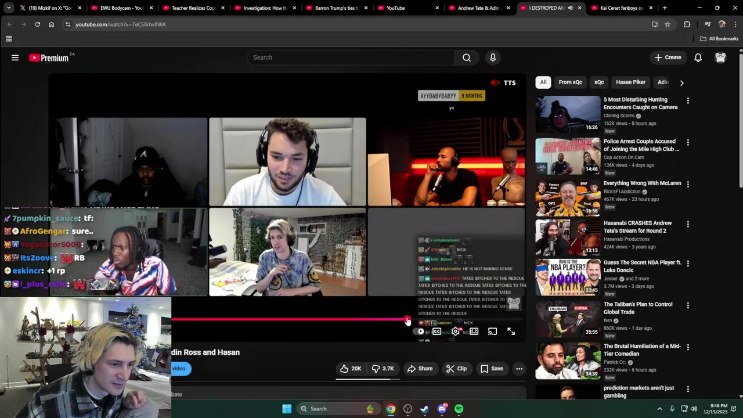Open options for Brutal Humiliation video
Image resolution: width=743 pixels, height=418 pixels.
coord(688,347)
